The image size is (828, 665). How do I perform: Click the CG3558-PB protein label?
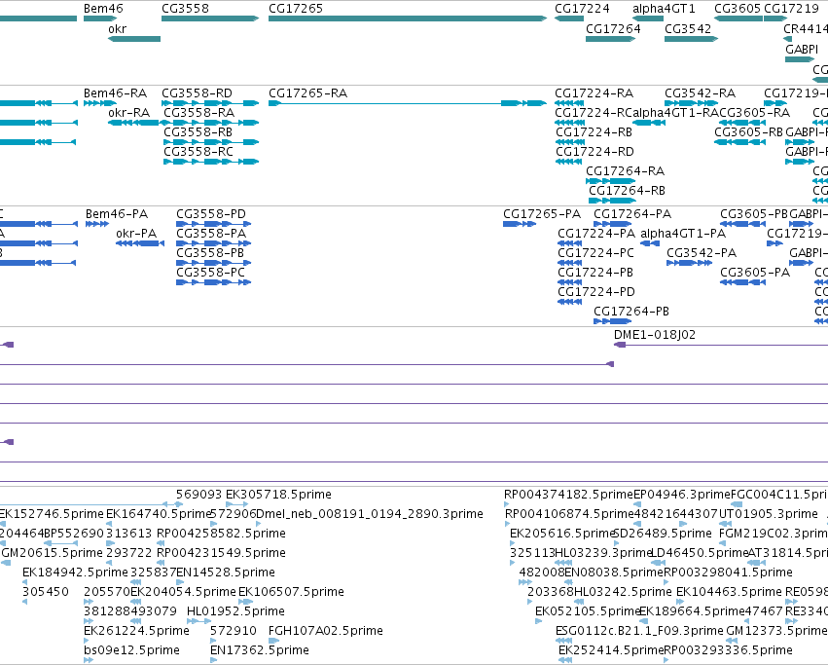tap(210, 253)
